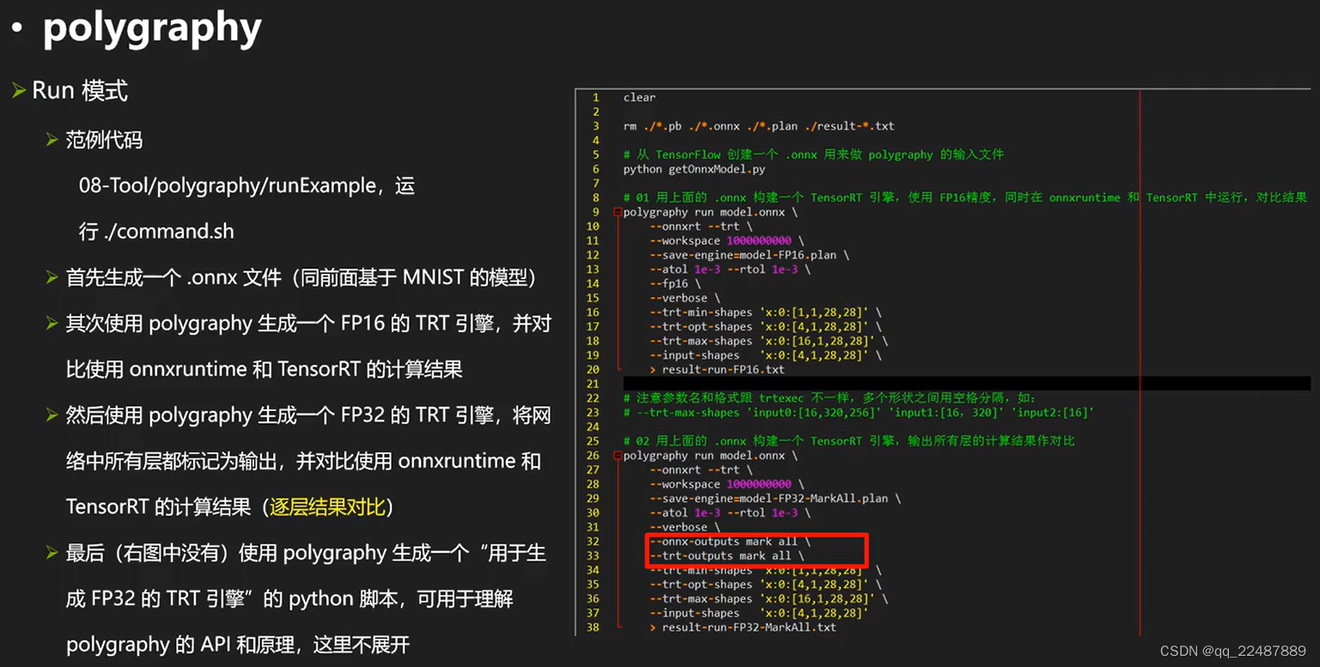Image resolution: width=1320 pixels, height=667 pixels.
Task: Click '--atol 1e-3 --rtol 1e-3' on line 13
Action: [x=730, y=270]
